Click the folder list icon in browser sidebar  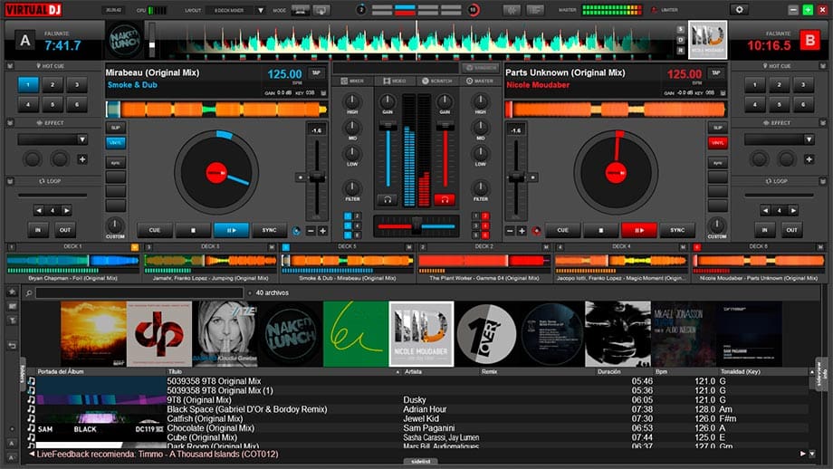12,306
